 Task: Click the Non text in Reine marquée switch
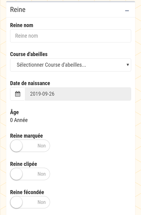(x=42, y=146)
